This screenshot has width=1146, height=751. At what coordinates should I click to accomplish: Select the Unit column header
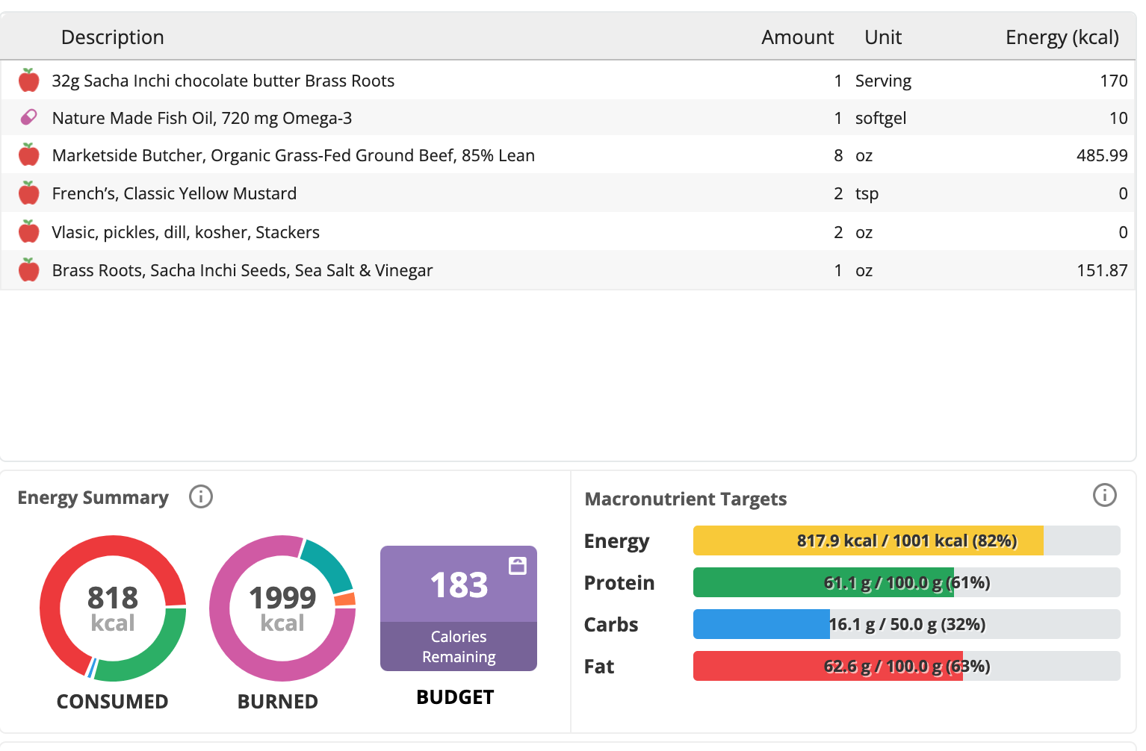coord(883,37)
